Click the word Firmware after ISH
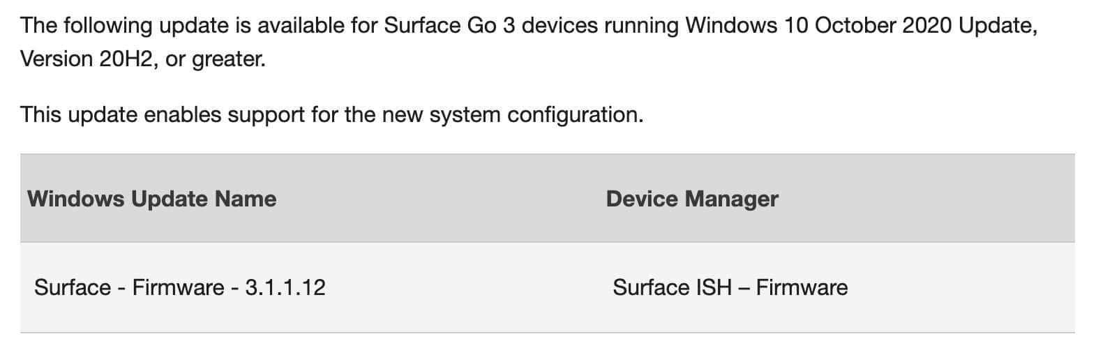The image size is (1096, 355). (802, 287)
